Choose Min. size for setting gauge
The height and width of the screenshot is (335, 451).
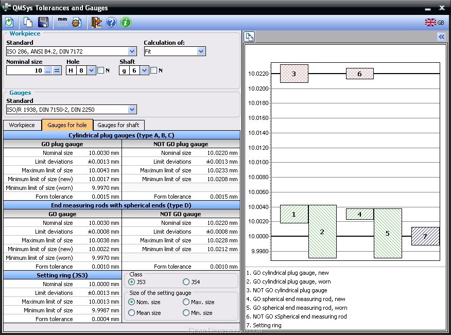click(x=186, y=312)
